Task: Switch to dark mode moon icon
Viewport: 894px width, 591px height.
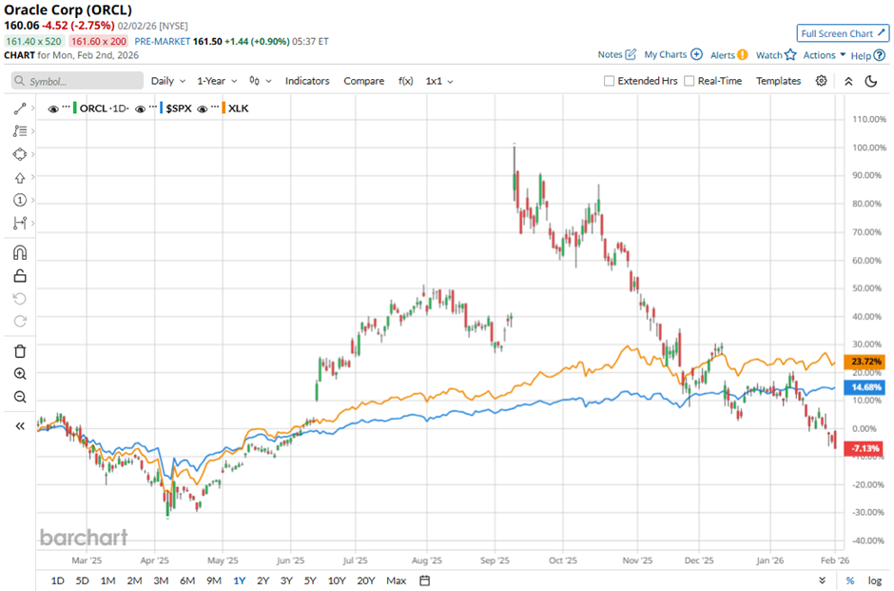Action: [871, 81]
